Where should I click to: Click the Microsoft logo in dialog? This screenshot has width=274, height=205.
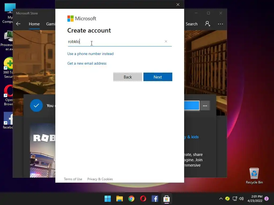tap(82, 18)
